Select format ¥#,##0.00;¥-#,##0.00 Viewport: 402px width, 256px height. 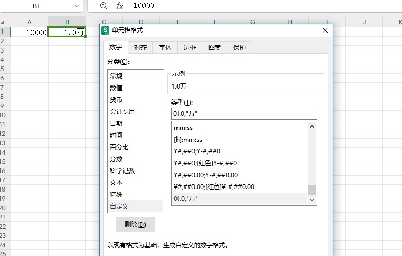point(239,175)
